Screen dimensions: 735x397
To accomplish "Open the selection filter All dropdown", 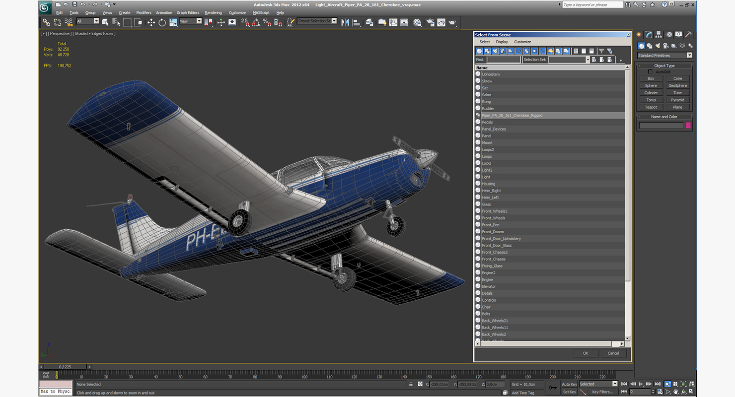I will [x=88, y=21].
